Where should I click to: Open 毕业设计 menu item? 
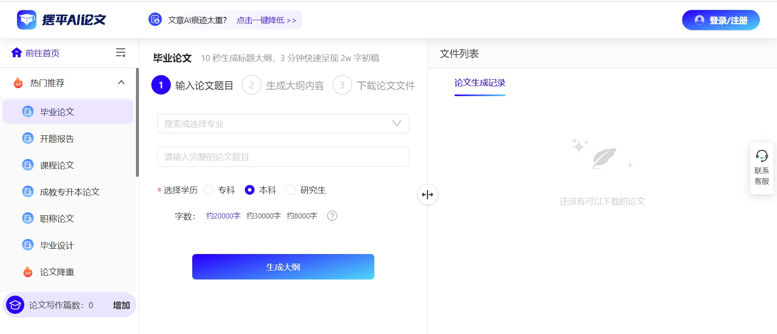coord(68,245)
